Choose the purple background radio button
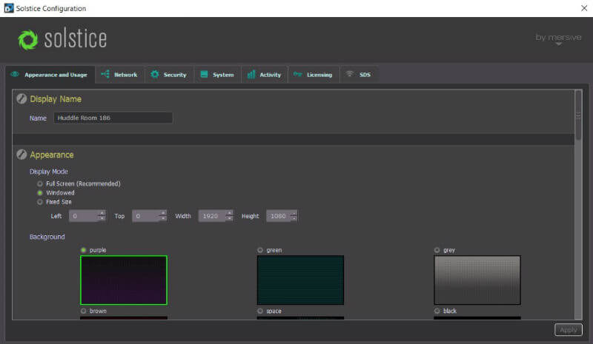Screen dimensions: 593x344 pyautogui.click(x=84, y=250)
